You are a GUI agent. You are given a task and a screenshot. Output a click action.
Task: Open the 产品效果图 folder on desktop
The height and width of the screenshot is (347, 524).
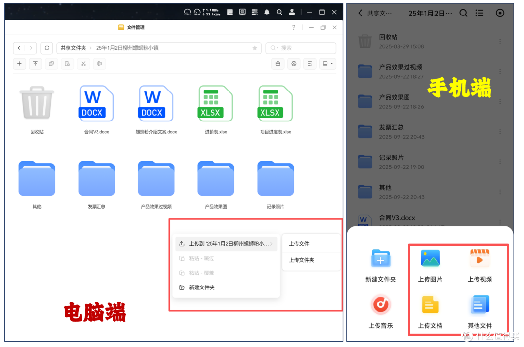point(215,178)
